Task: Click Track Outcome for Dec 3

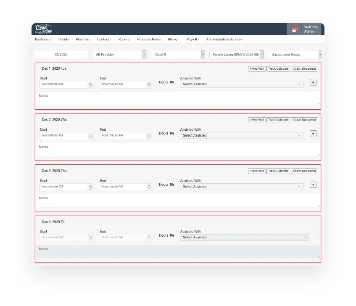Action: tap(278, 171)
